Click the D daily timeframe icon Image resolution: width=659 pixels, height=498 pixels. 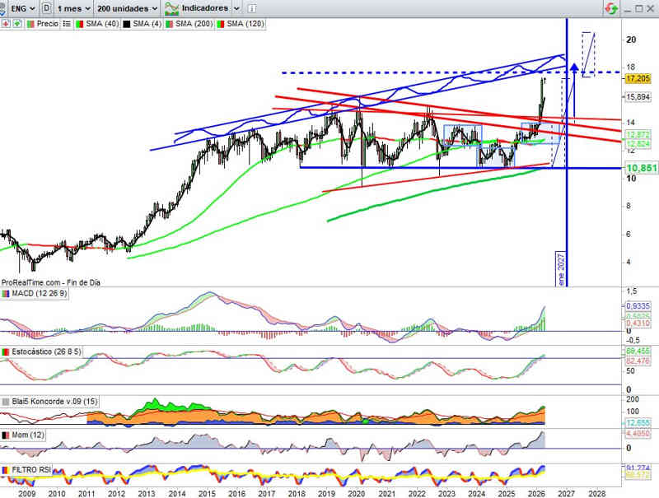[x=47, y=7]
